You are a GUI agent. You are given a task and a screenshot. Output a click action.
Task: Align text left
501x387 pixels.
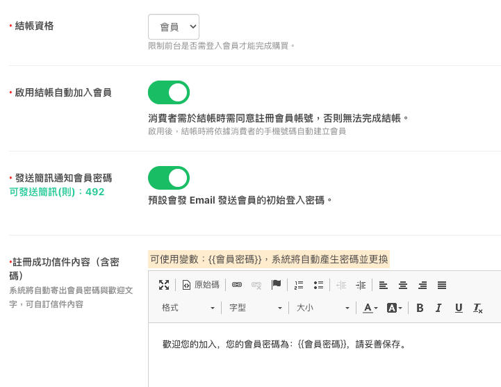click(x=384, y=285)
